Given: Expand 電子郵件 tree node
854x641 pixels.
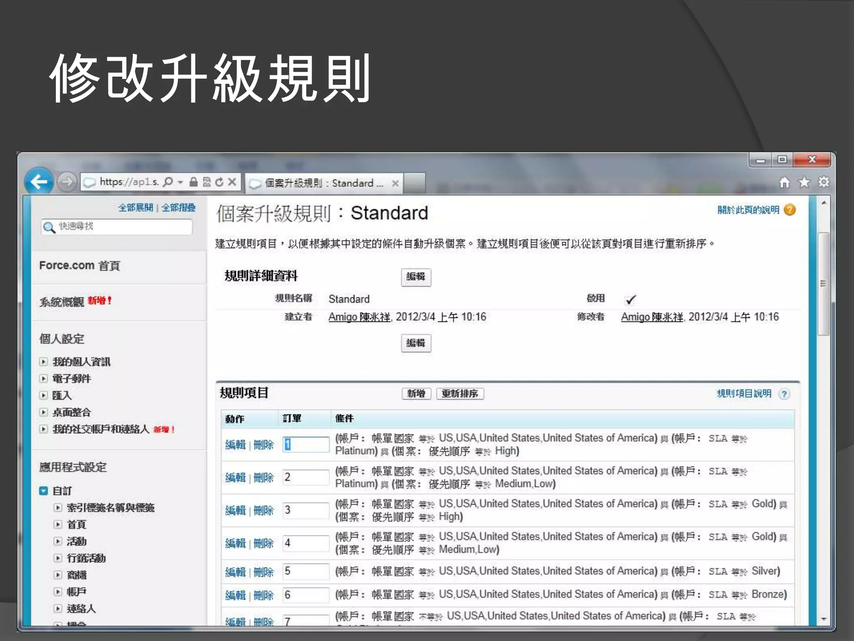Looking at the screenshot, I should (43, 379).
